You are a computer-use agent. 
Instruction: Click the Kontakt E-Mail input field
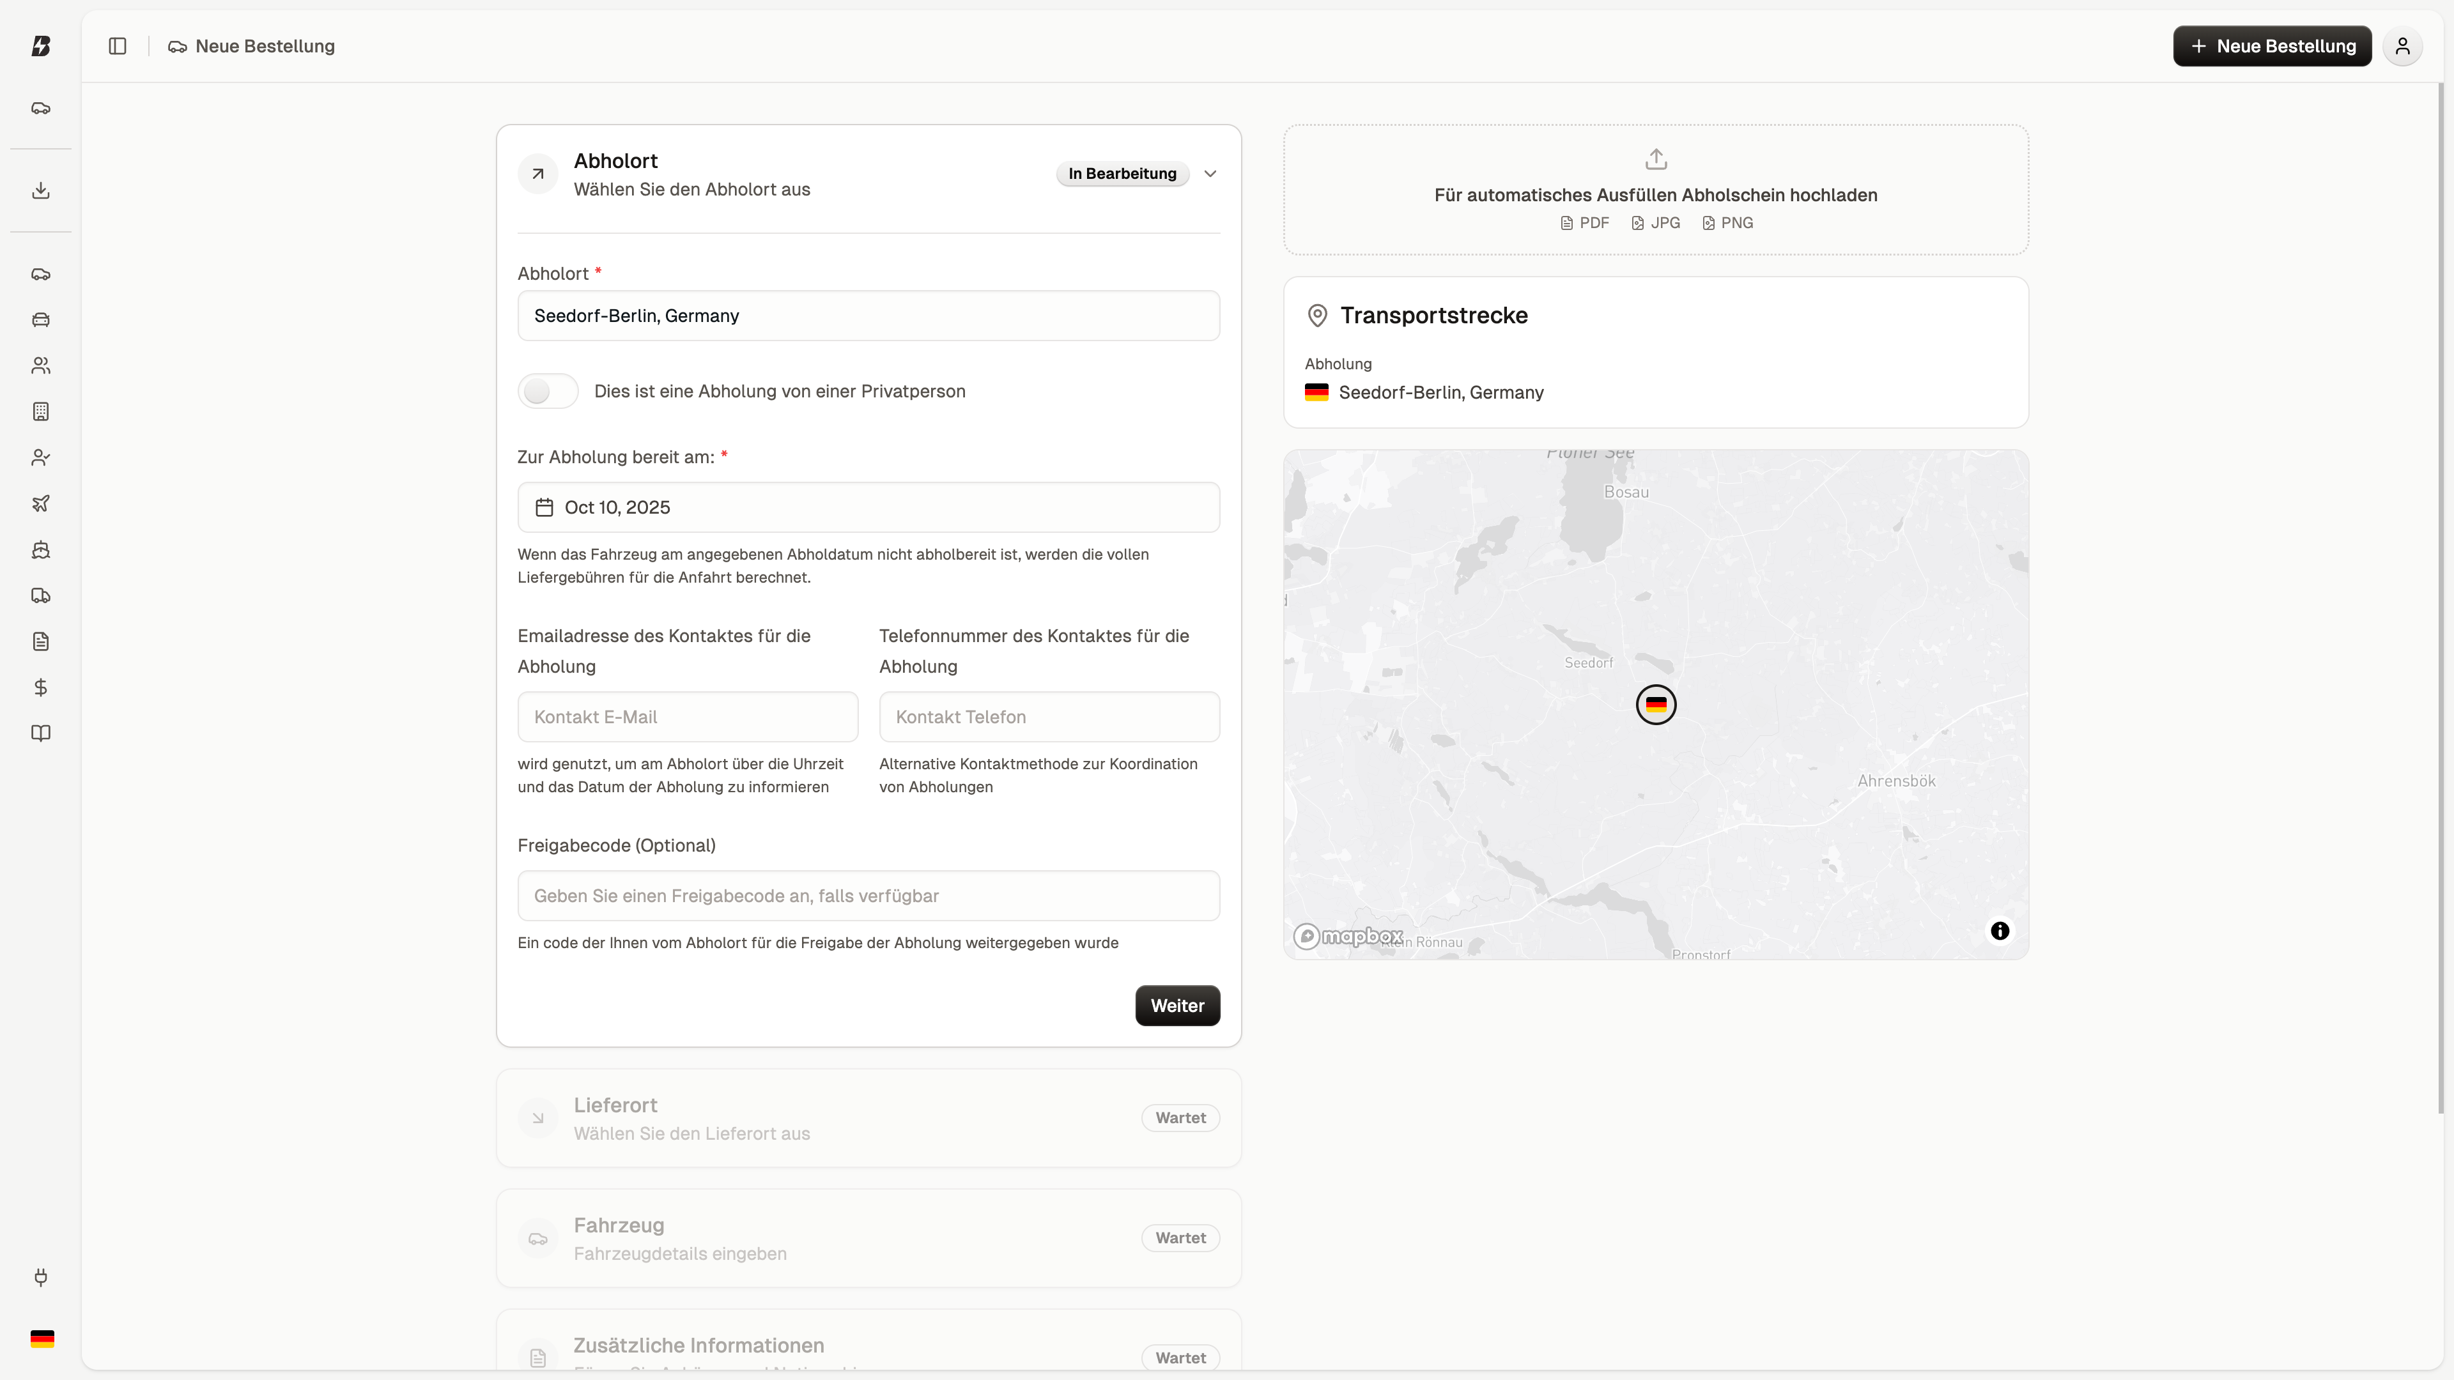(x=687, y=717)
